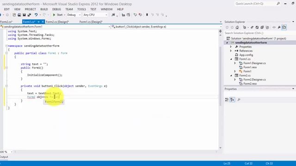Switch to the Form2.cs [Design]* tab
The image size is (296, 166).
(x=57, y=22)
